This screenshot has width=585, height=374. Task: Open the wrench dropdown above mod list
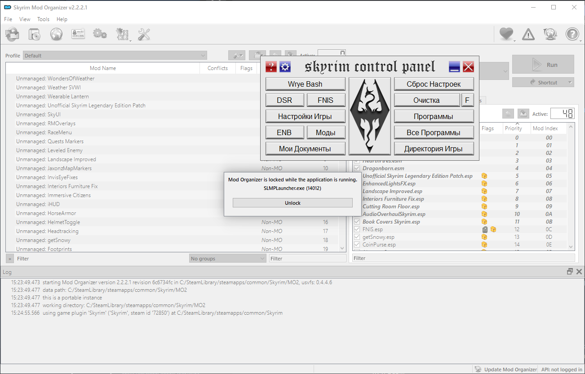(236, 56)
